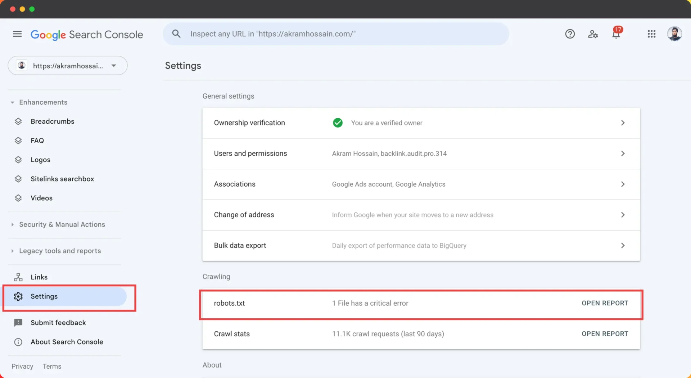The width and height of the screenshot is (691, 378).
Task: Open the hamburger main menu
Action: coord(17,34)
